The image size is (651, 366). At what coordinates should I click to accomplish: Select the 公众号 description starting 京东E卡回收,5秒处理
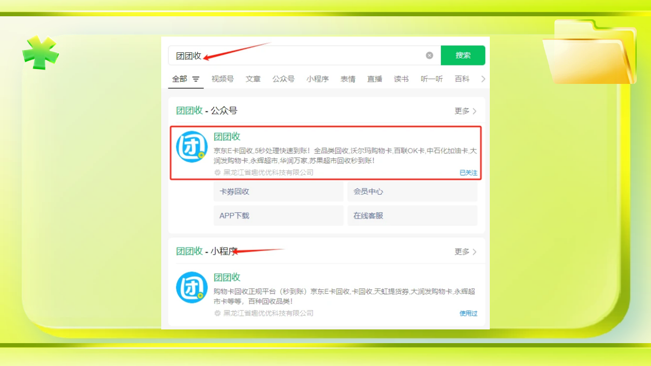coord(345,156)
